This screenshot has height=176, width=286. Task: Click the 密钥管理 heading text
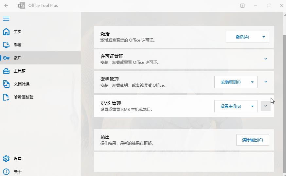coord(110,79)
